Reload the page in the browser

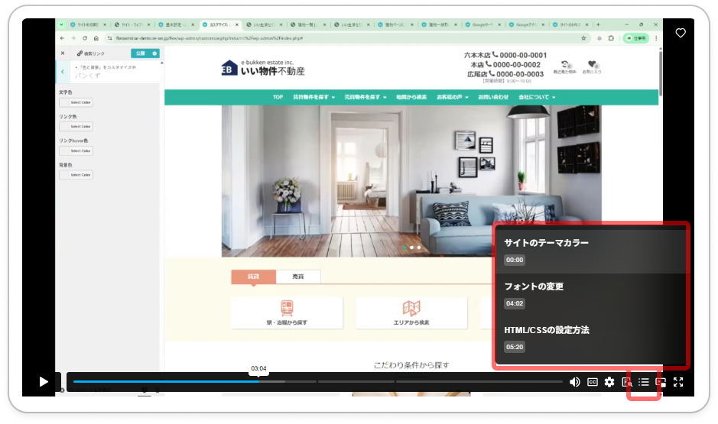coord(85,38)
